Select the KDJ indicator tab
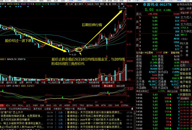Screen dimensions: 192x130 8,105
